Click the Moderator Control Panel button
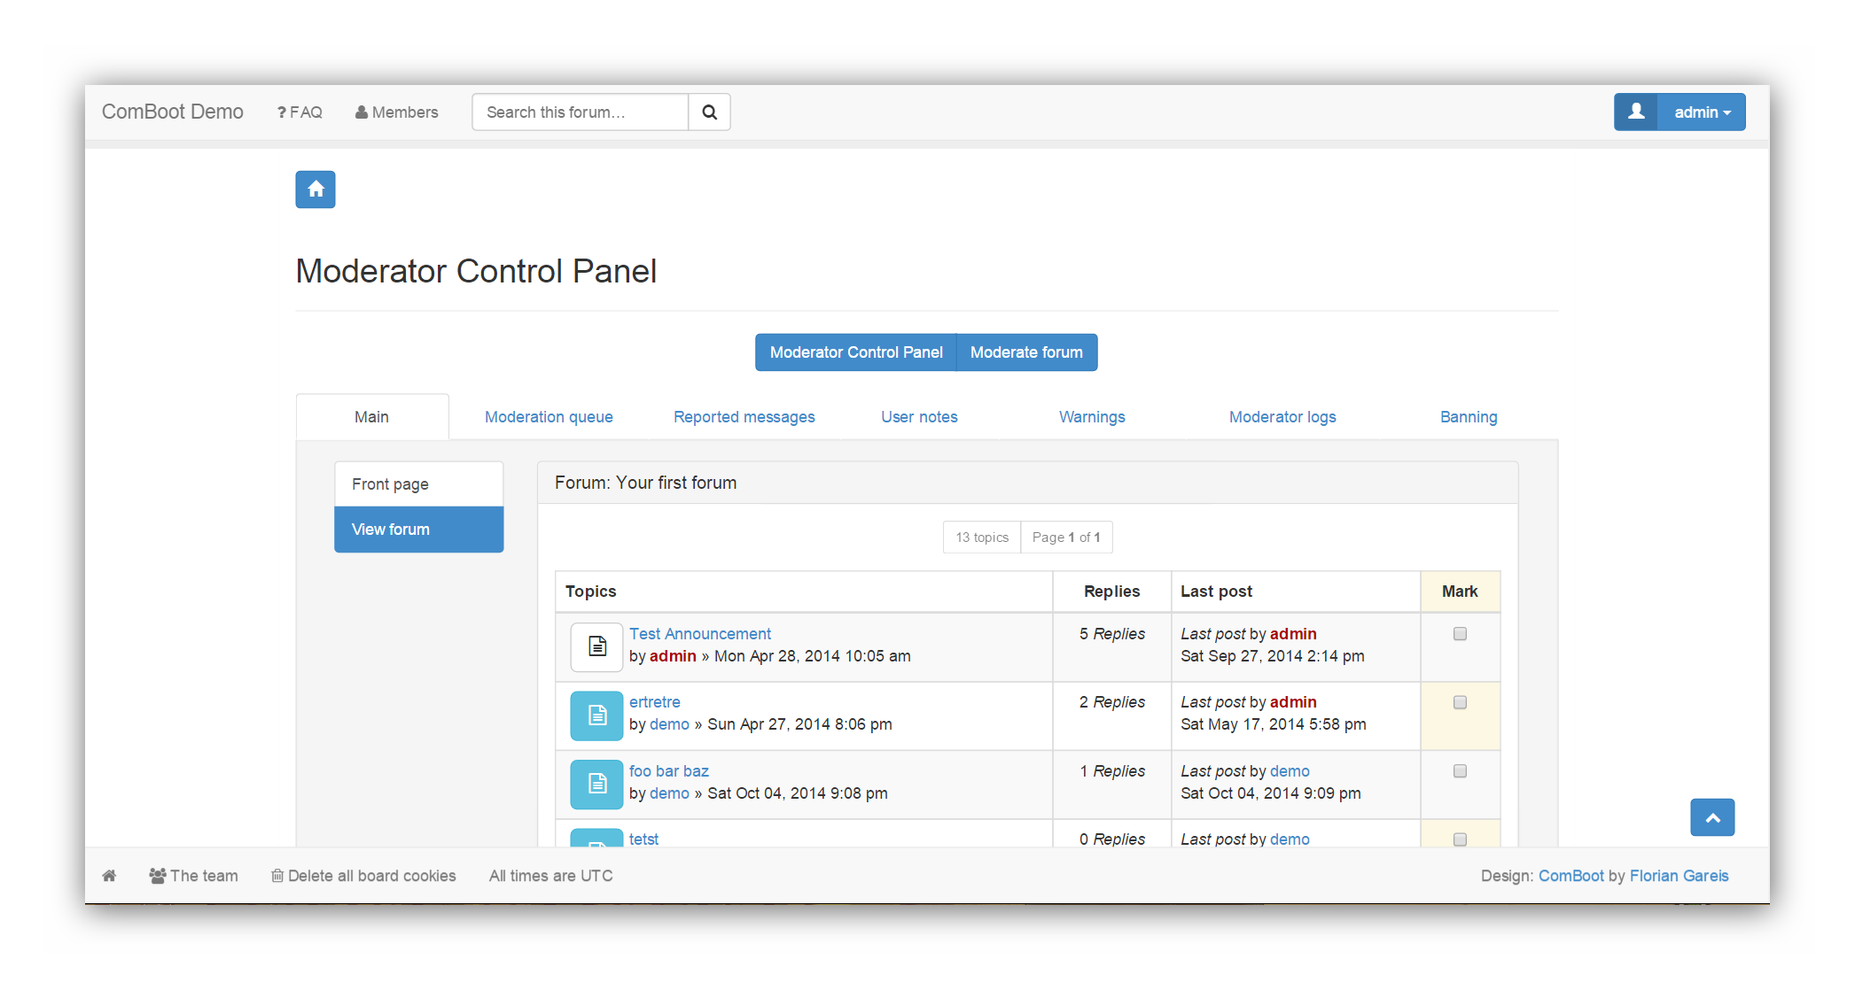This screenshot has height=990, width=1855. tap(856, 352)
